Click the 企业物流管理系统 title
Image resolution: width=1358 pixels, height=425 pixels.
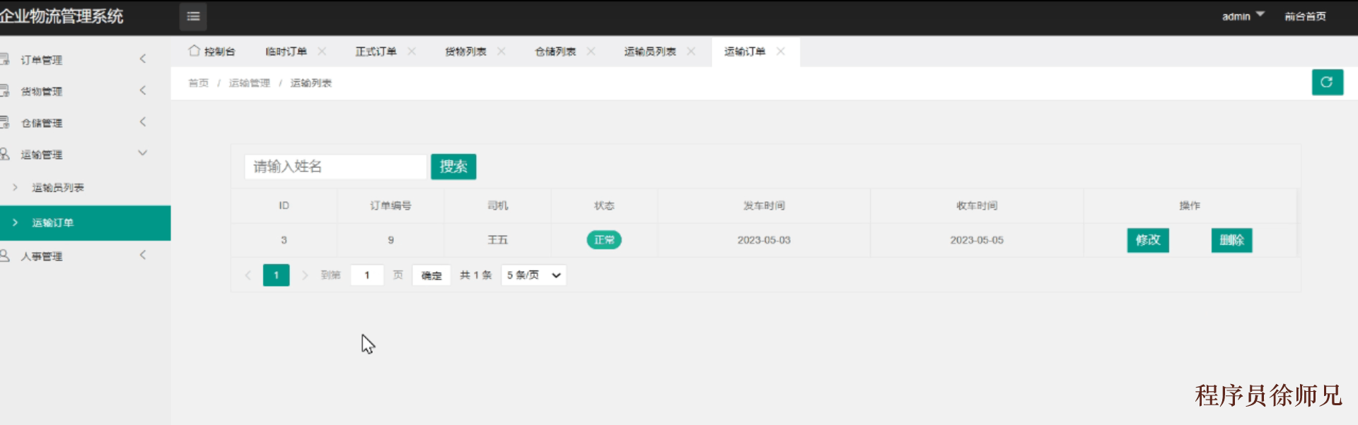[62, 16]
